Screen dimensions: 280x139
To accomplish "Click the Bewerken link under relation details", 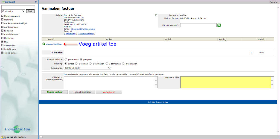I will coord(70,33).
